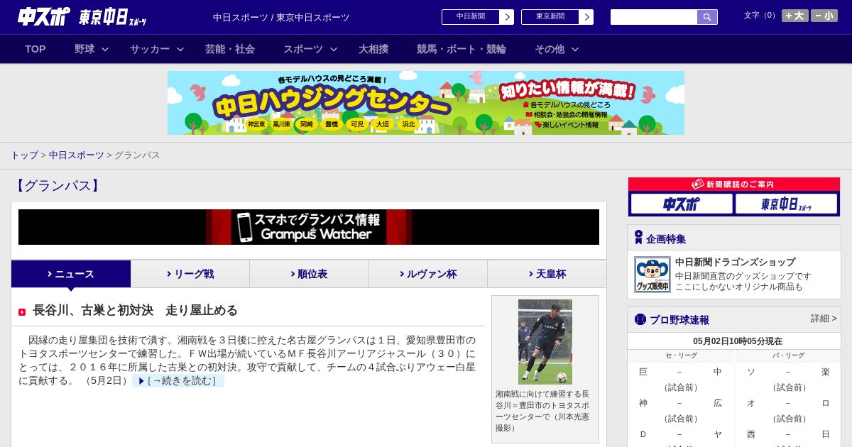The height and width of the screenshot is (447, 852).
Task: Expand the スポーツ dropdown chevron
Action: tap(334, 49)
